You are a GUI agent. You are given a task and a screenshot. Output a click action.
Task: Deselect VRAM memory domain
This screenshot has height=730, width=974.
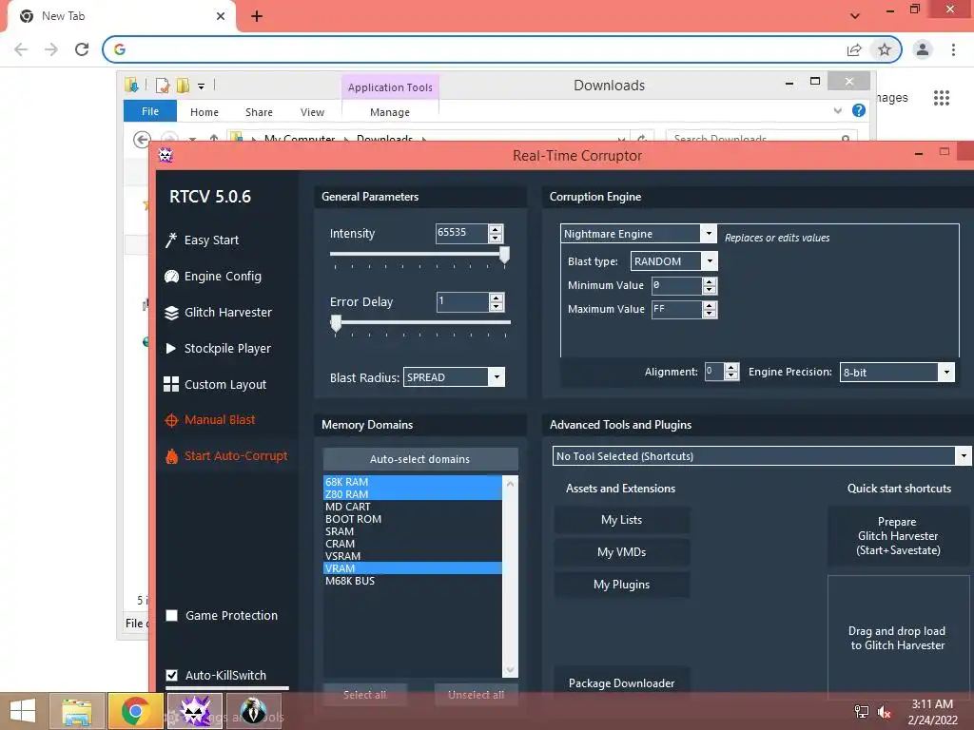click(x=413, y=568)
